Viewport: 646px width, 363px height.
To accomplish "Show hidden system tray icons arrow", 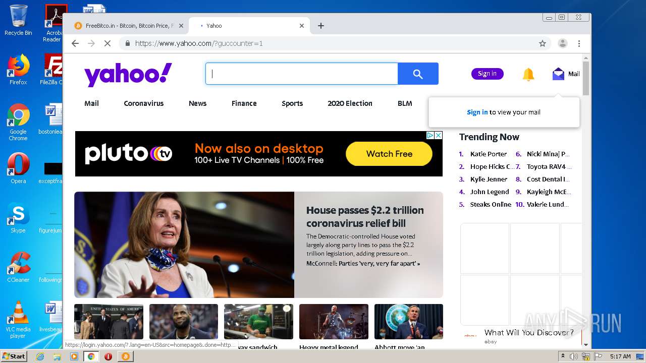I will [563, 356].
